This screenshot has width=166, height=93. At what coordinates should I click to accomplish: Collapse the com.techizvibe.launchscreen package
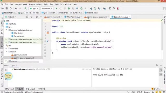6,30
